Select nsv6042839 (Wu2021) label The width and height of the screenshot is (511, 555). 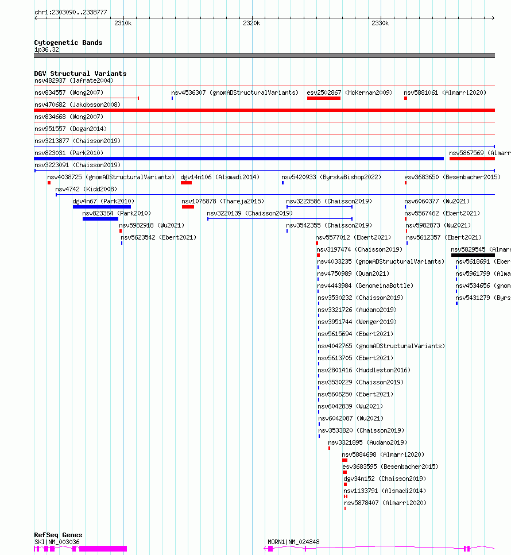(x=350, y=406)
